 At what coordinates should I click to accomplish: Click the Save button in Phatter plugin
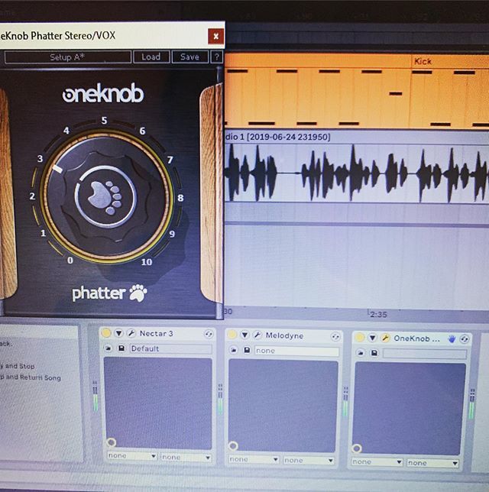pos(190,57)
